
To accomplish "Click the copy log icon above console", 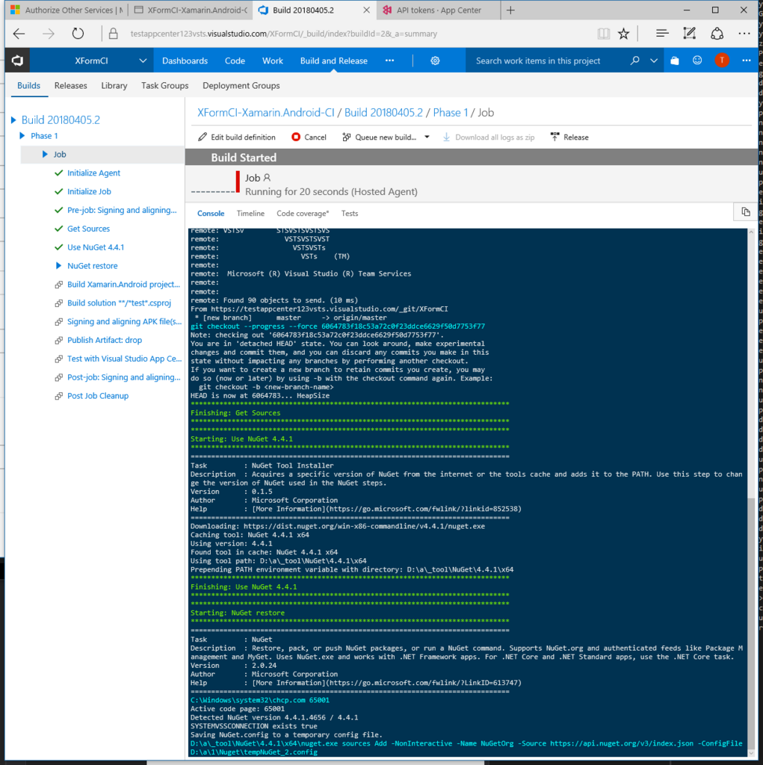I will pyautogui.click(x=745, y=211).
